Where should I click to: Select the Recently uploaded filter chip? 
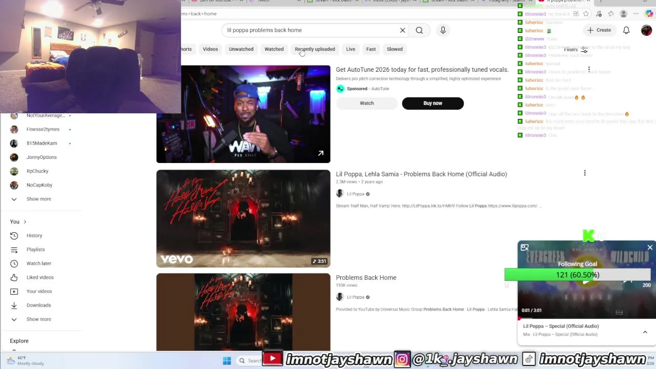point(315,49)
